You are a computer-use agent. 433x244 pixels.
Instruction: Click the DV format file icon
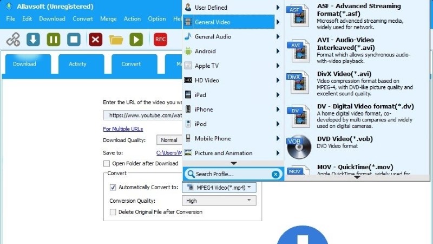click(298, 116)
